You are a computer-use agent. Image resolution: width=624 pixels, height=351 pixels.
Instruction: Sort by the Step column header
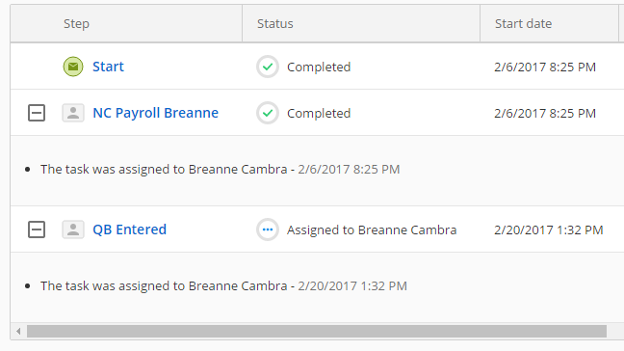(x=76, y=23)
